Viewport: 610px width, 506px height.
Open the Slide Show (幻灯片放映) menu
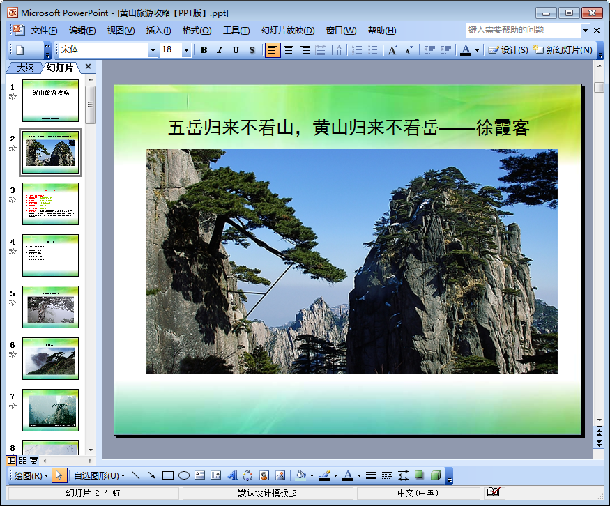coord(288,31)
